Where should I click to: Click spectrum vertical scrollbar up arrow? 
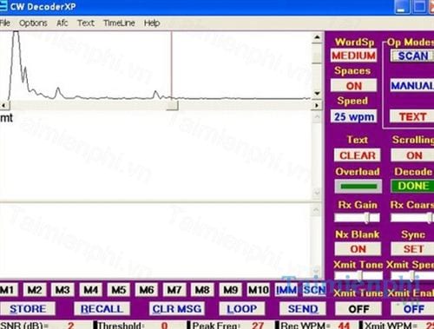317,37
